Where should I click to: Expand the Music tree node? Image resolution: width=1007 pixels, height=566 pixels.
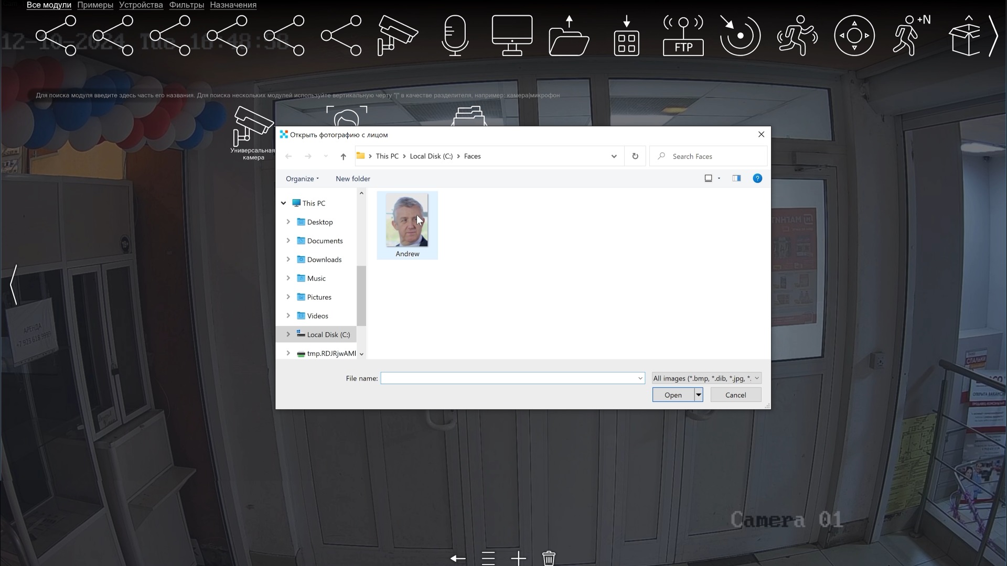(x=288, y=278)
